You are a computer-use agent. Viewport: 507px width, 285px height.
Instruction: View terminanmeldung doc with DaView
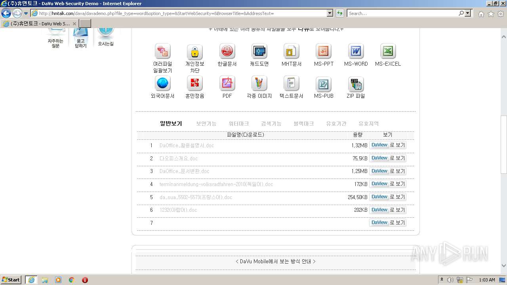click(388, 184)
